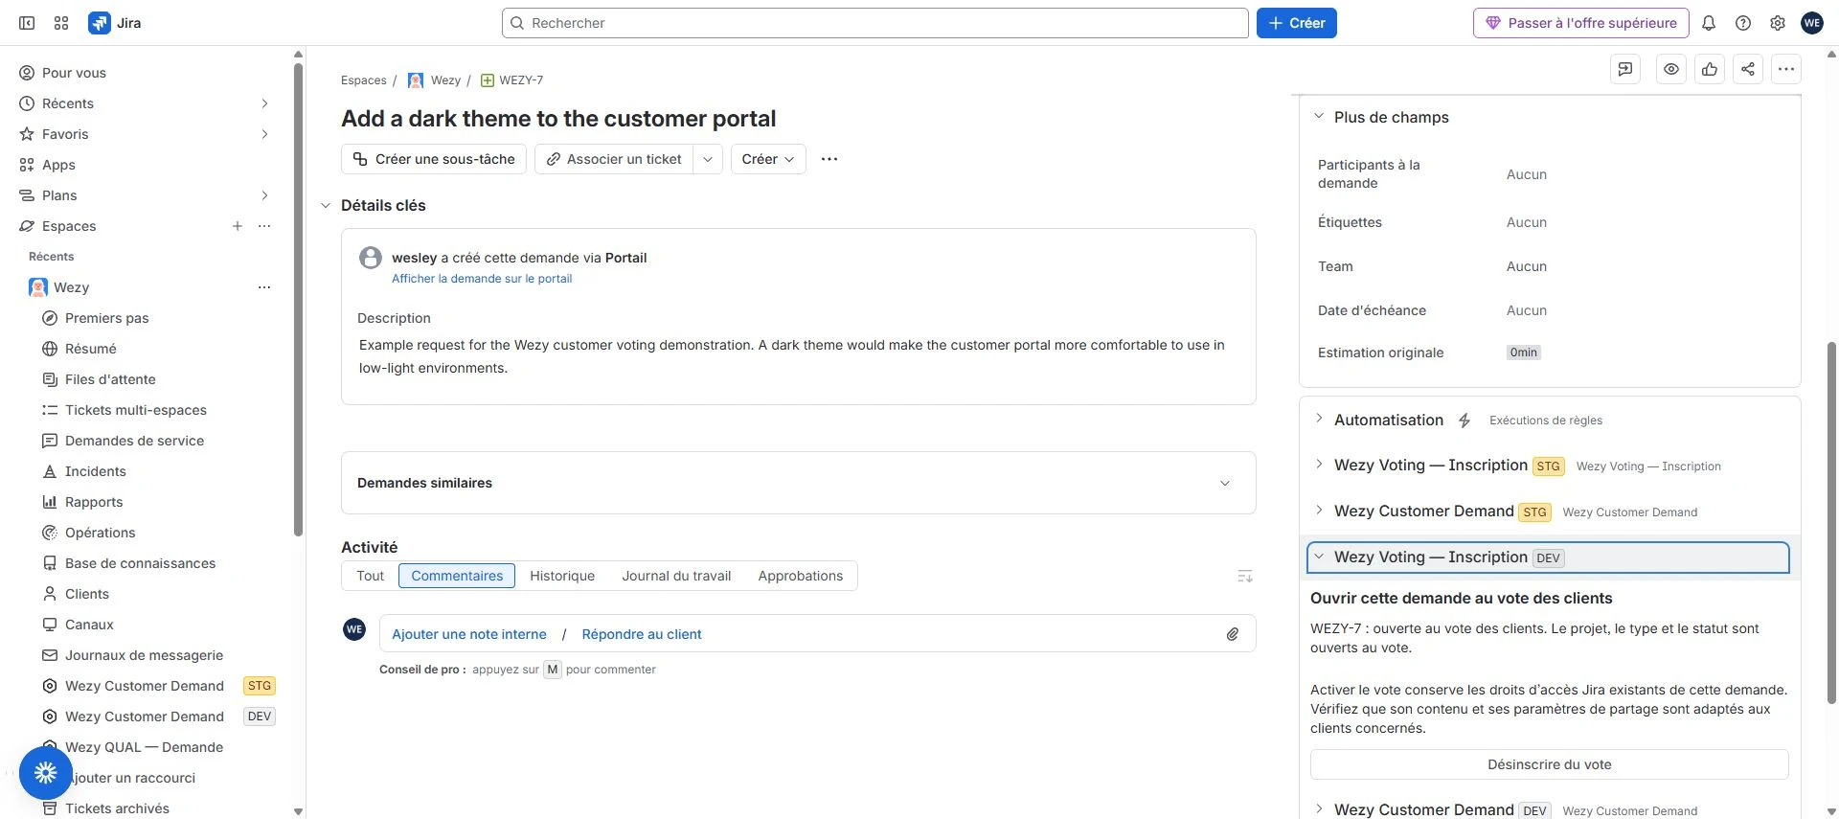Viewport: 1839px width, 819px height.
Task: Expand Wezy Voting — Inscription STG panel
Action: click(1319, 465)
